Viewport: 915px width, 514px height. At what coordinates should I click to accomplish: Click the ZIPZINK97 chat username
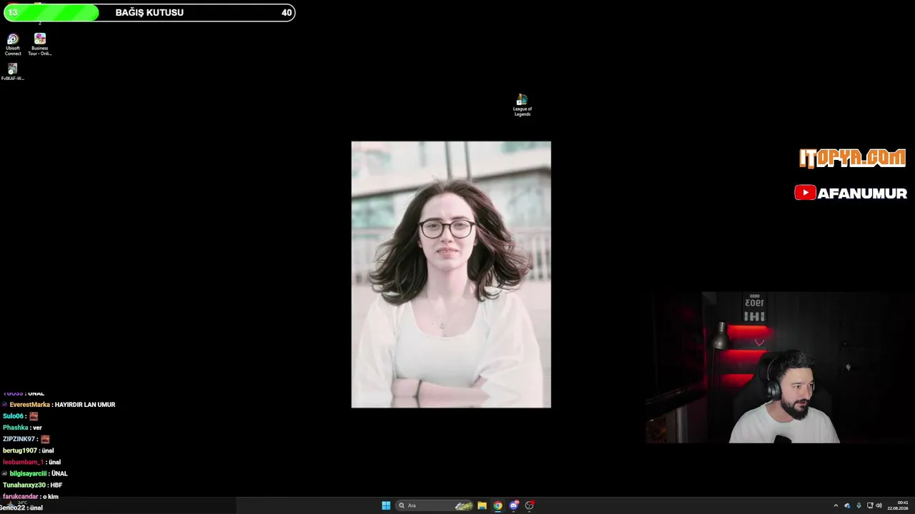[19, 439]
